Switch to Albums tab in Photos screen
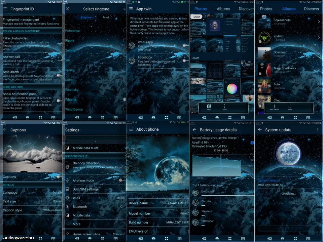Image resolution: width=323 pixels, height=242 pixels. coord(223,9)
